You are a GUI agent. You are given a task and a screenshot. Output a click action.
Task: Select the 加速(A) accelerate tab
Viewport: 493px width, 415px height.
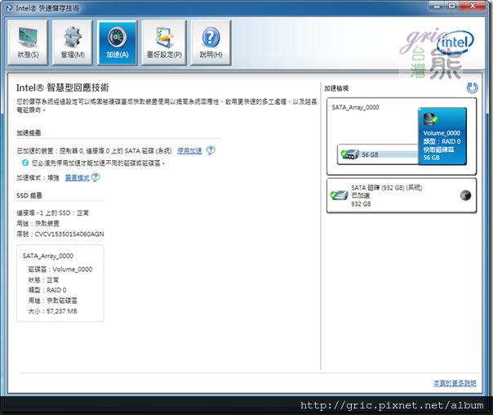click(x=118, y=43)
